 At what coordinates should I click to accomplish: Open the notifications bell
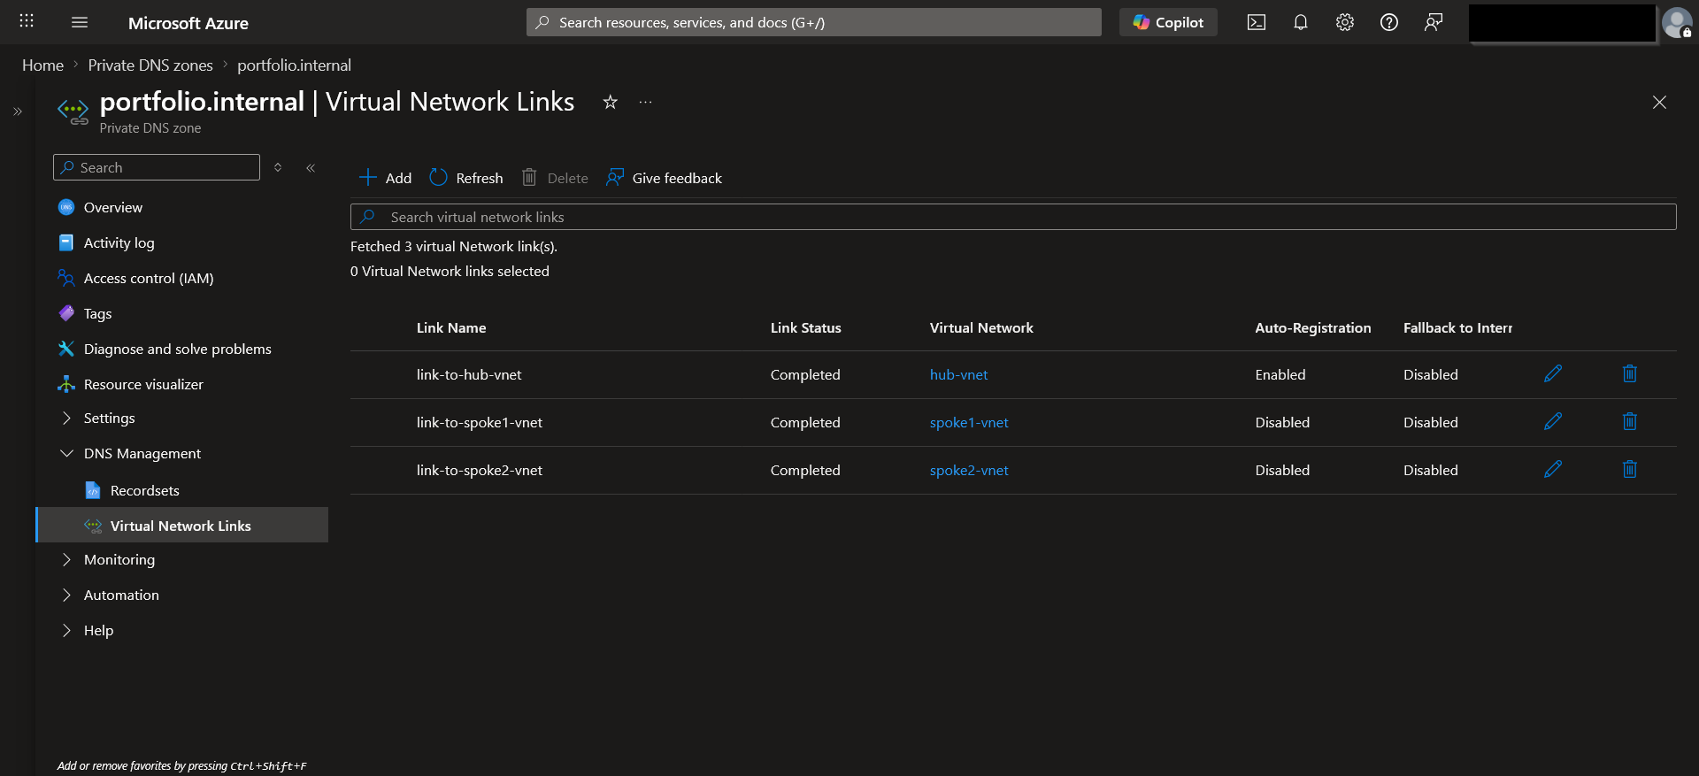[x=1301, y=22]
